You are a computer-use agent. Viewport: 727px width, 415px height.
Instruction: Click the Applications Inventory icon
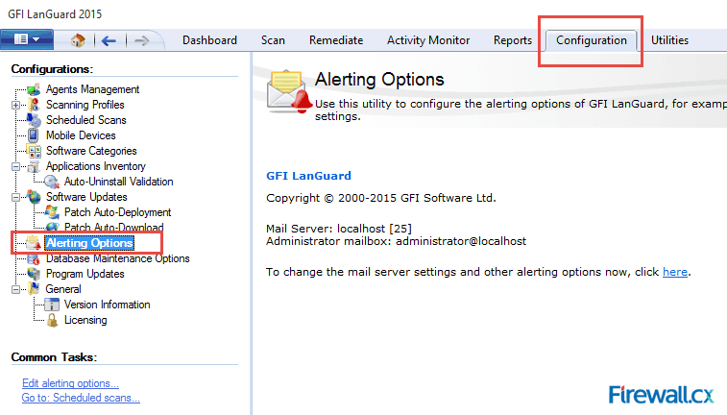click(34, 166)
